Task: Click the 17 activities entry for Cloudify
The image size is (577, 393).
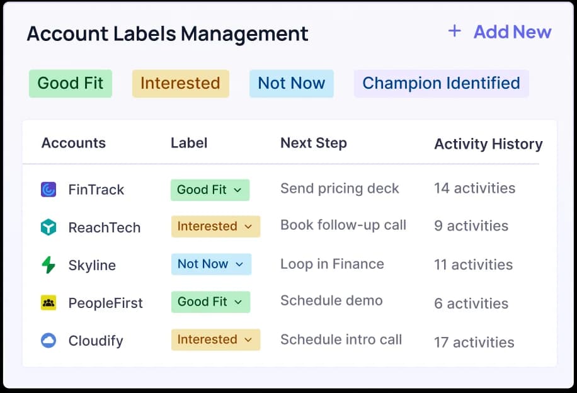Action: (x=473, y=342)
